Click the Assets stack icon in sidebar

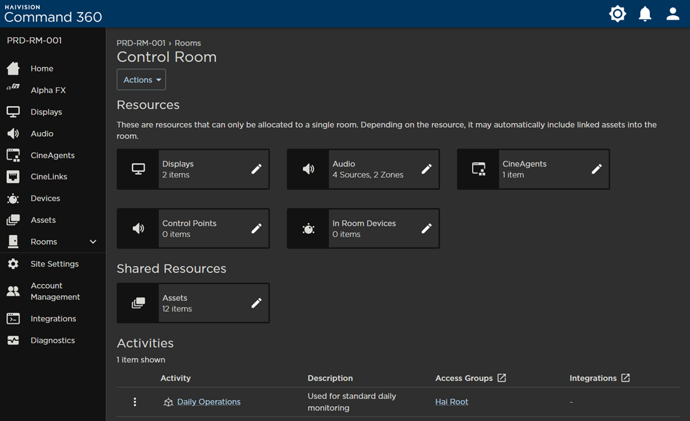(x=13, y=220)
